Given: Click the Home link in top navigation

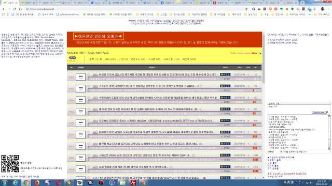Looking at the screenshot, I should tap(132, 21).
